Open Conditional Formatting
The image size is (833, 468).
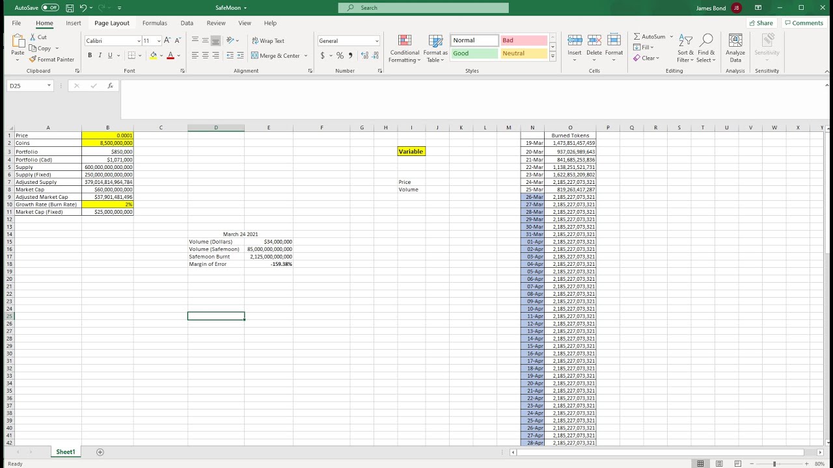click(405, 49)
